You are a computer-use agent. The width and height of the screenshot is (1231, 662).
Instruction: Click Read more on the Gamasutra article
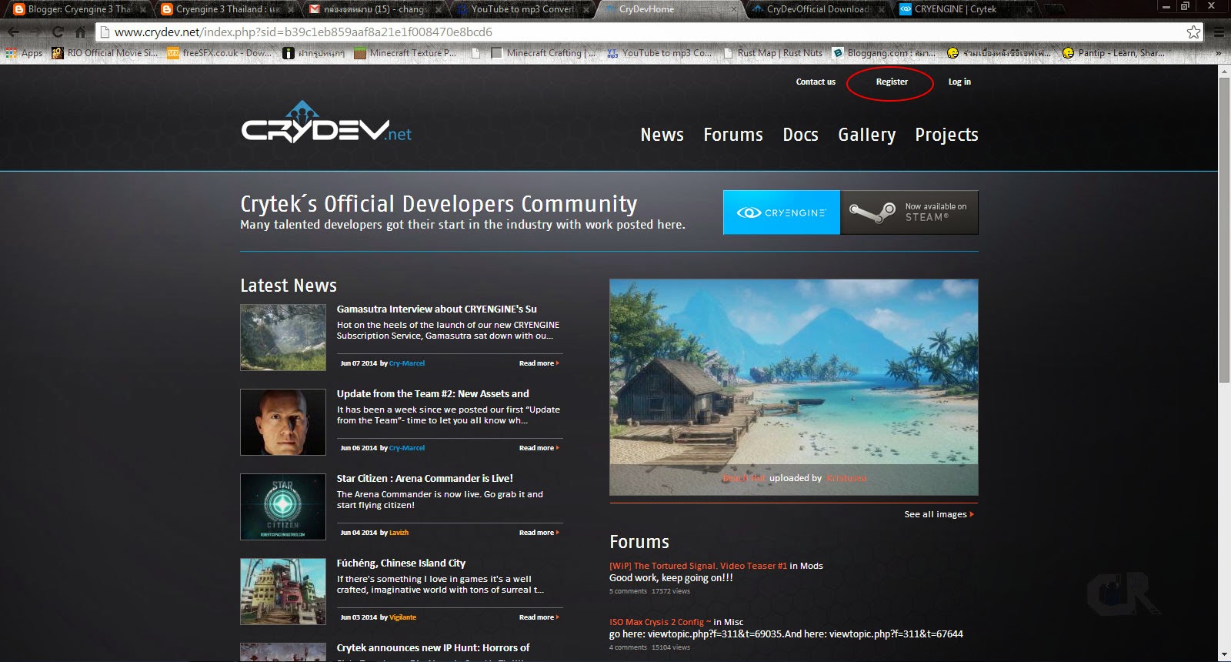[539, 363]
